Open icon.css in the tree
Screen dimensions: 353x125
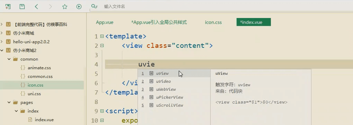point(35,85)
